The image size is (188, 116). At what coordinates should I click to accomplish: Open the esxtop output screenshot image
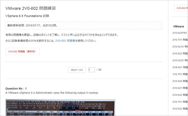coord(60,107)
